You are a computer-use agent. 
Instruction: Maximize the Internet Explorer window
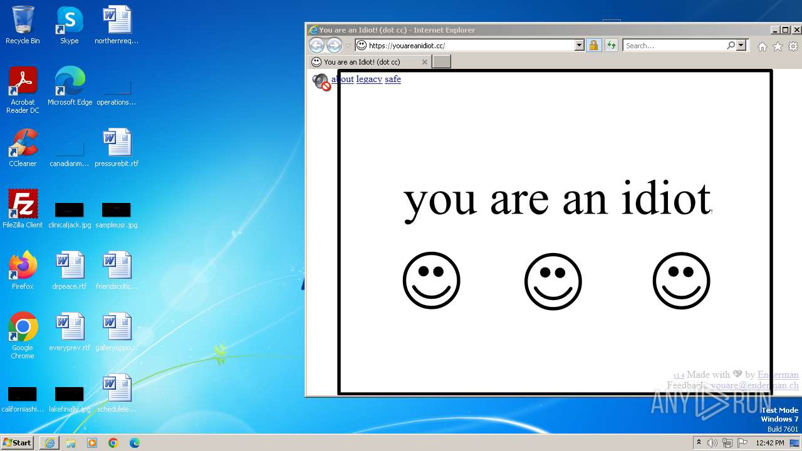pos(786,30)
